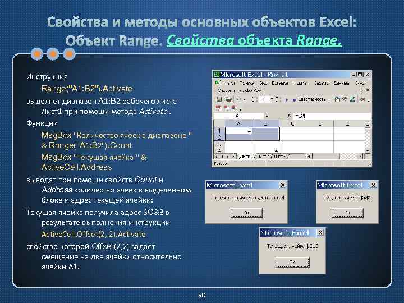Open the Вставка menu
Screen dimensions: 404x303
coord(280,83)
